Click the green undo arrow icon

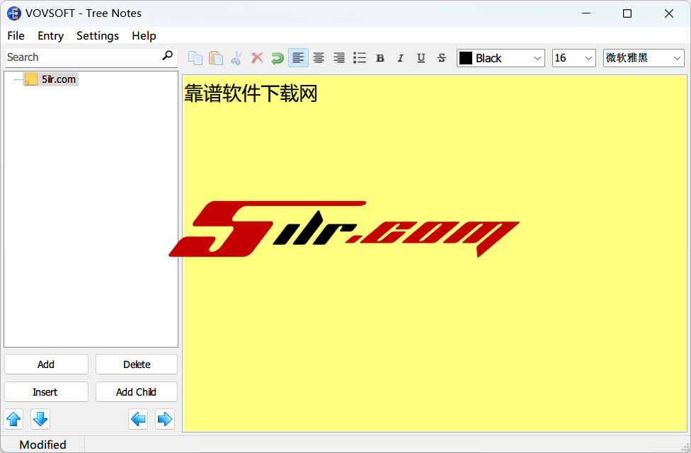pos(278,58)
